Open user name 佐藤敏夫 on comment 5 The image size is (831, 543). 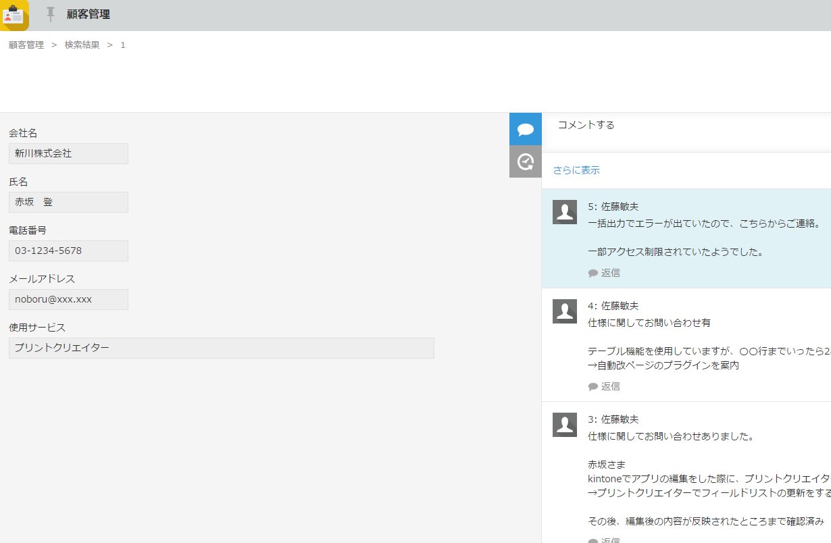620,207
